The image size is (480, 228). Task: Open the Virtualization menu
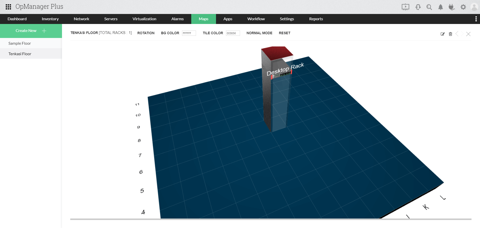pyautogui.click(x=144, y=19)
